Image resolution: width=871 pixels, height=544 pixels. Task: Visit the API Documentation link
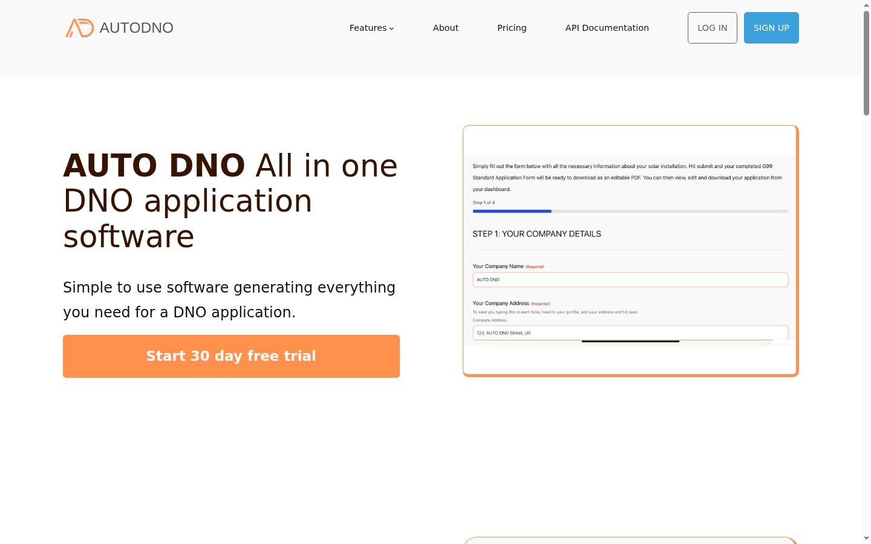point(607,28)
